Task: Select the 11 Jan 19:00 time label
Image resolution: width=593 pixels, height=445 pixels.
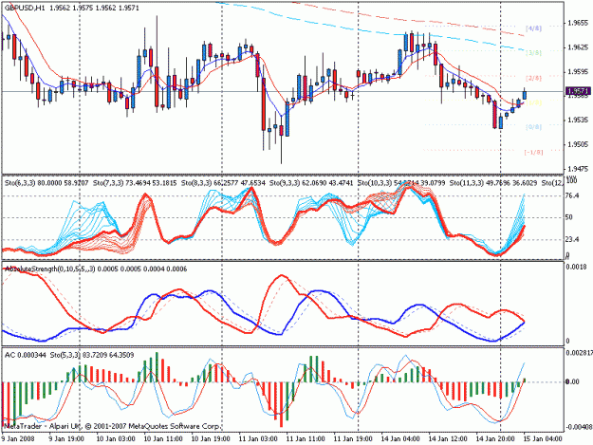Action: [353, 439]
